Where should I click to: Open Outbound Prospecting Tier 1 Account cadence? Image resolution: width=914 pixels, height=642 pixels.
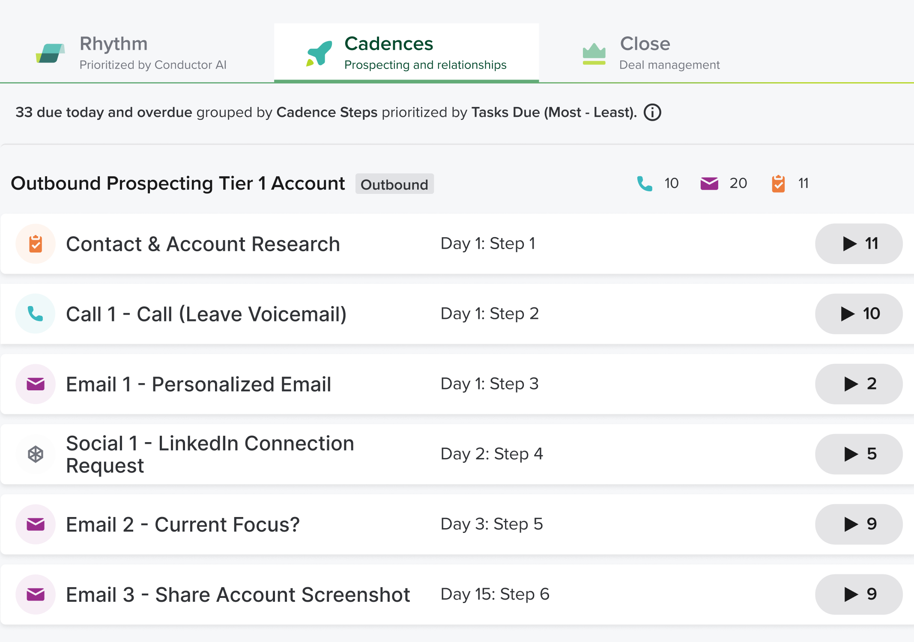178,184
